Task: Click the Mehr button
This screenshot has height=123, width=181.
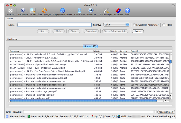Action: point(58,31)
